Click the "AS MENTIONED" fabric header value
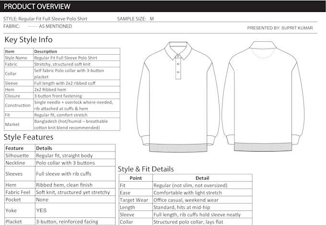The height and width of the screenshot is (225, 326). pos(56,26)
